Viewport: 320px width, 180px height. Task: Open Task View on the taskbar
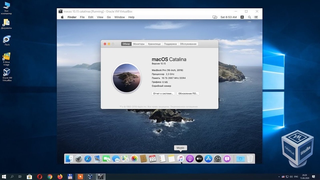20,176
